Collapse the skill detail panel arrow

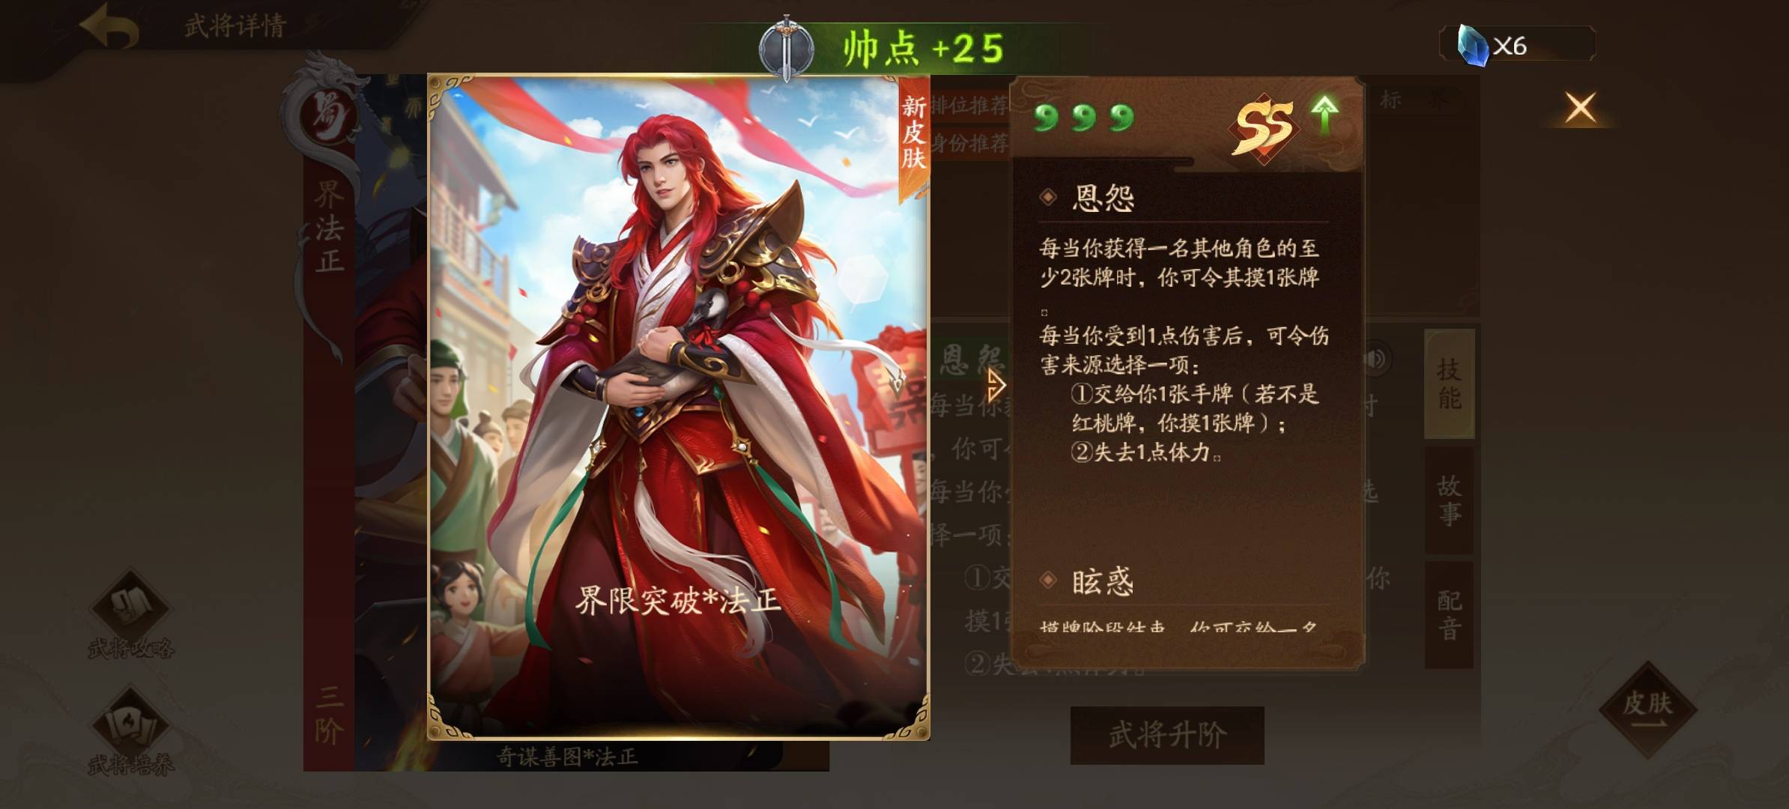tap(996, 386)
